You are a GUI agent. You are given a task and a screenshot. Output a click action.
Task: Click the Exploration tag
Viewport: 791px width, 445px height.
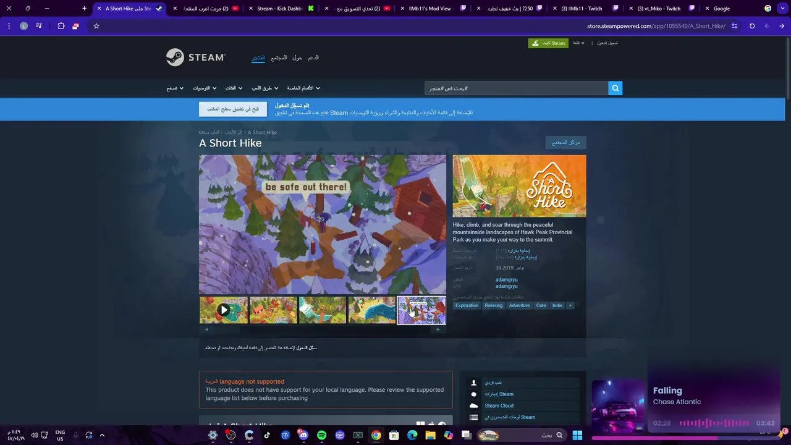coord(467,305)
